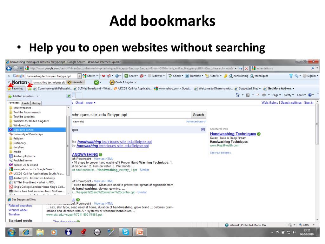Click the Search settings link
The width and height of the screenshot is (325, 244).
tap(291, 103)
